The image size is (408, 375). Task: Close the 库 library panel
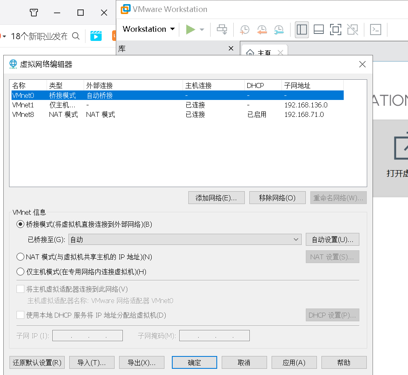point(231,48)
